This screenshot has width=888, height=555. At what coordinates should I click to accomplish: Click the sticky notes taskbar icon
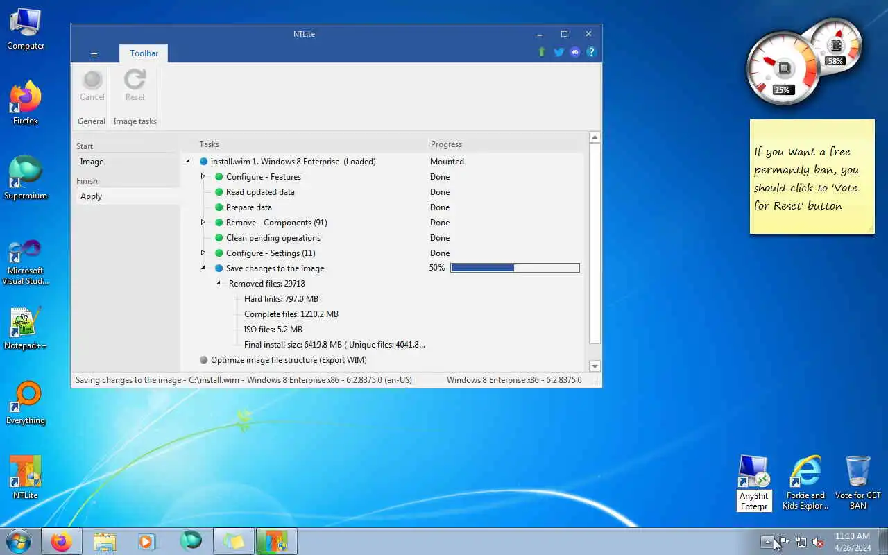click(x=234, y=541)
